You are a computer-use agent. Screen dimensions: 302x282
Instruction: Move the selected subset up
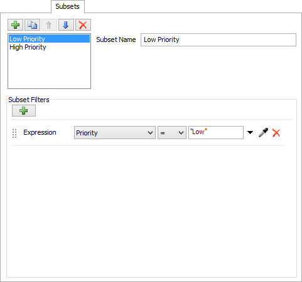49,25
